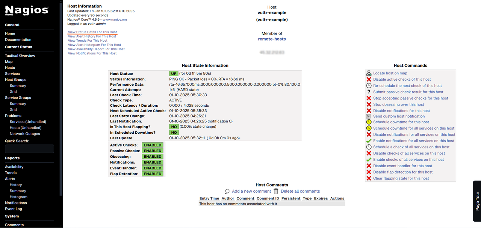Open Trends report in sidebar
The image size is (481, 228).
click(11, 173)
